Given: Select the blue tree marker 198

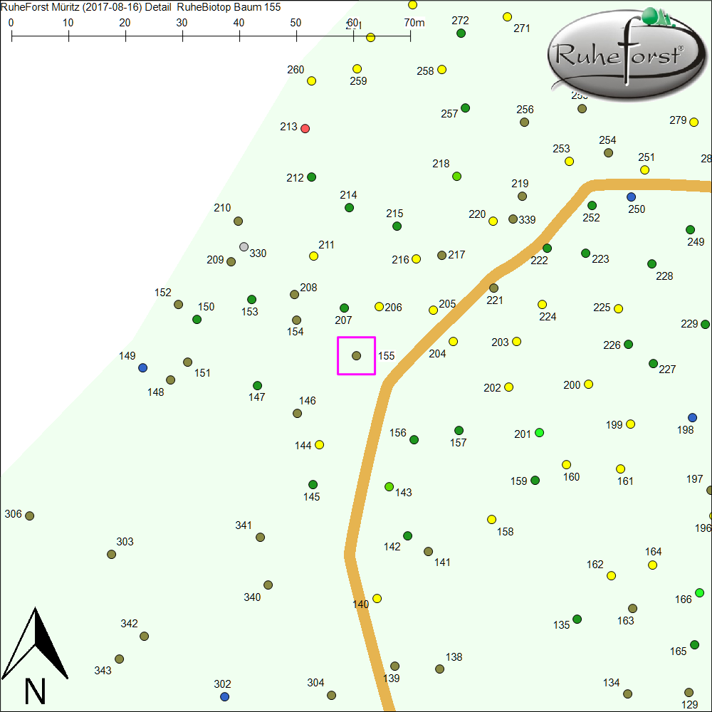Looking at the screenshot, I should point(693,417).
